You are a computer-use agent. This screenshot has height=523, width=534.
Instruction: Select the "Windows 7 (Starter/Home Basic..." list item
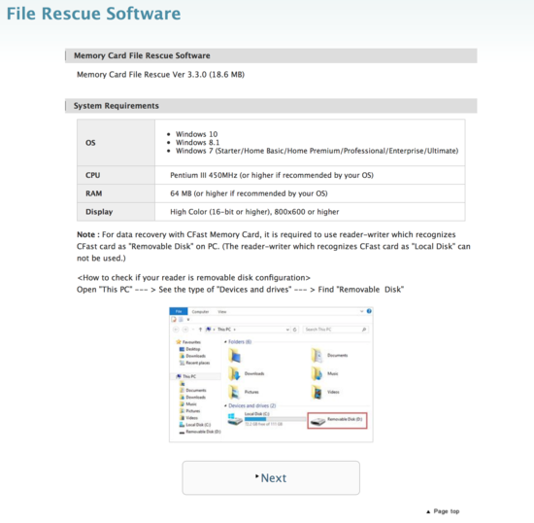coord(317,151)
